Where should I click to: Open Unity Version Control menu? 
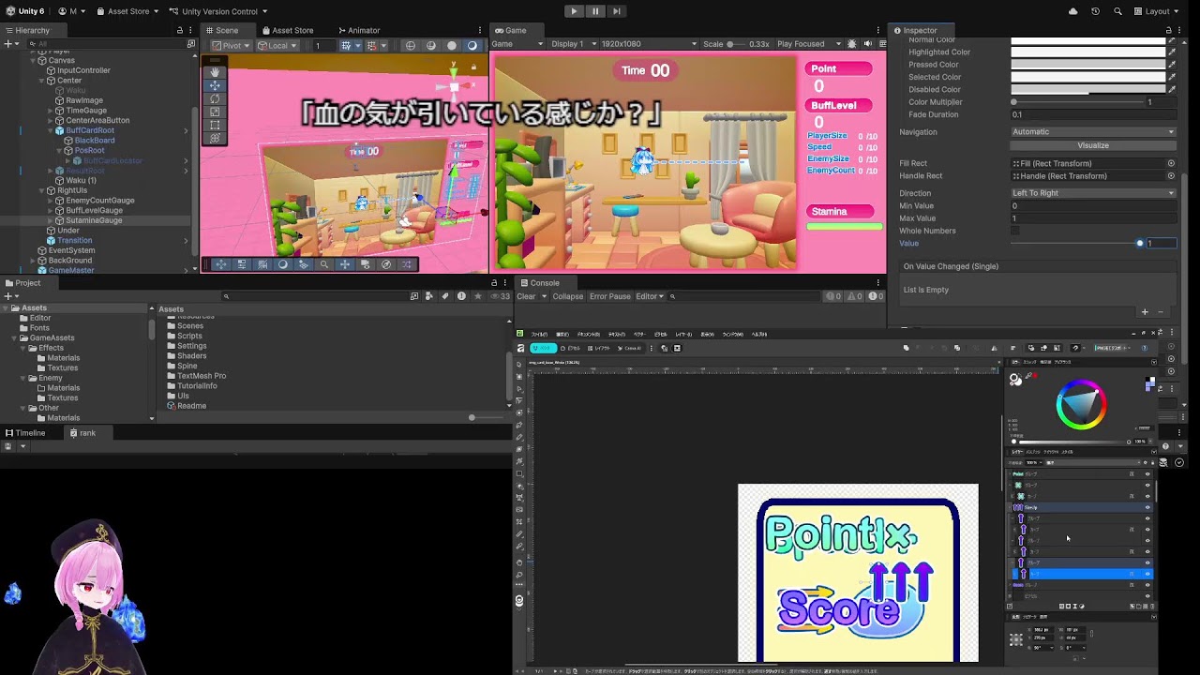(x=218, y=11)
